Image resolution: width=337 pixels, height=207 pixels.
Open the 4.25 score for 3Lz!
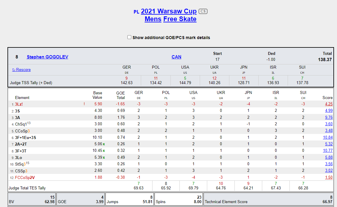coord(329,104)
